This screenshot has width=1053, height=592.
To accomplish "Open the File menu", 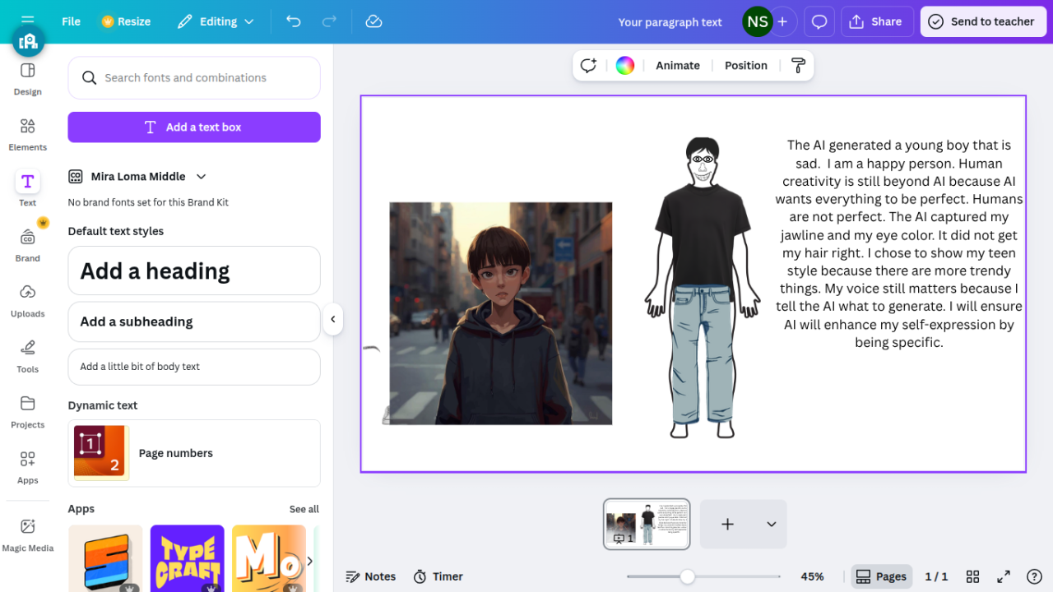I will pyautogui.click(x=72, y=21).
